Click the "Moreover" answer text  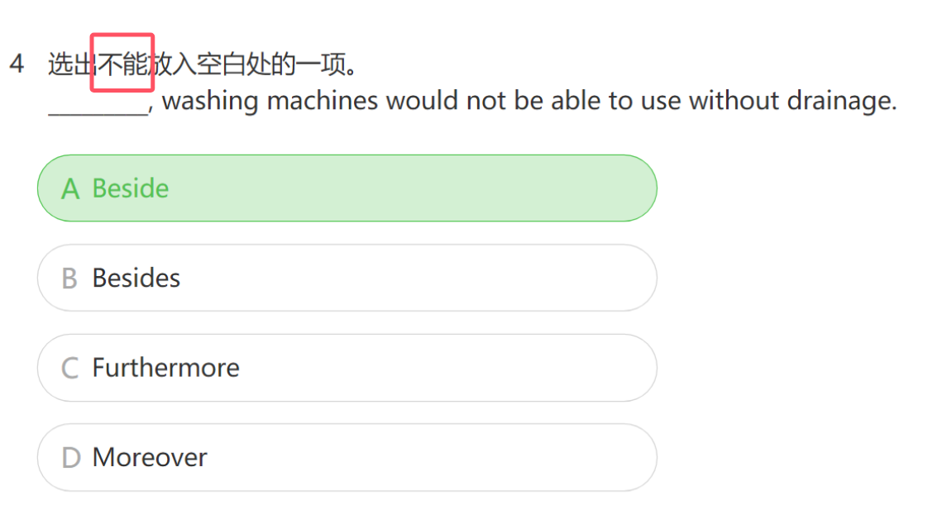150,457
